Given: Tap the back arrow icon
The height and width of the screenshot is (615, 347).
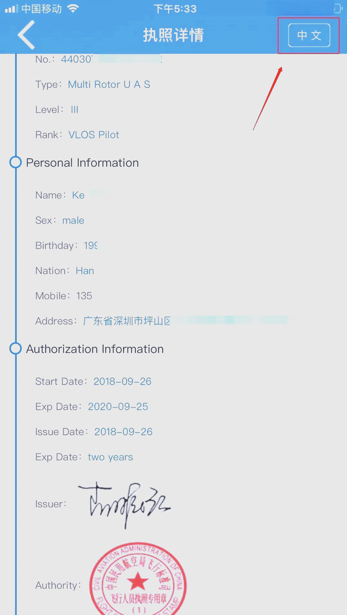Looking at the screenshot, I should pos(26,35).
